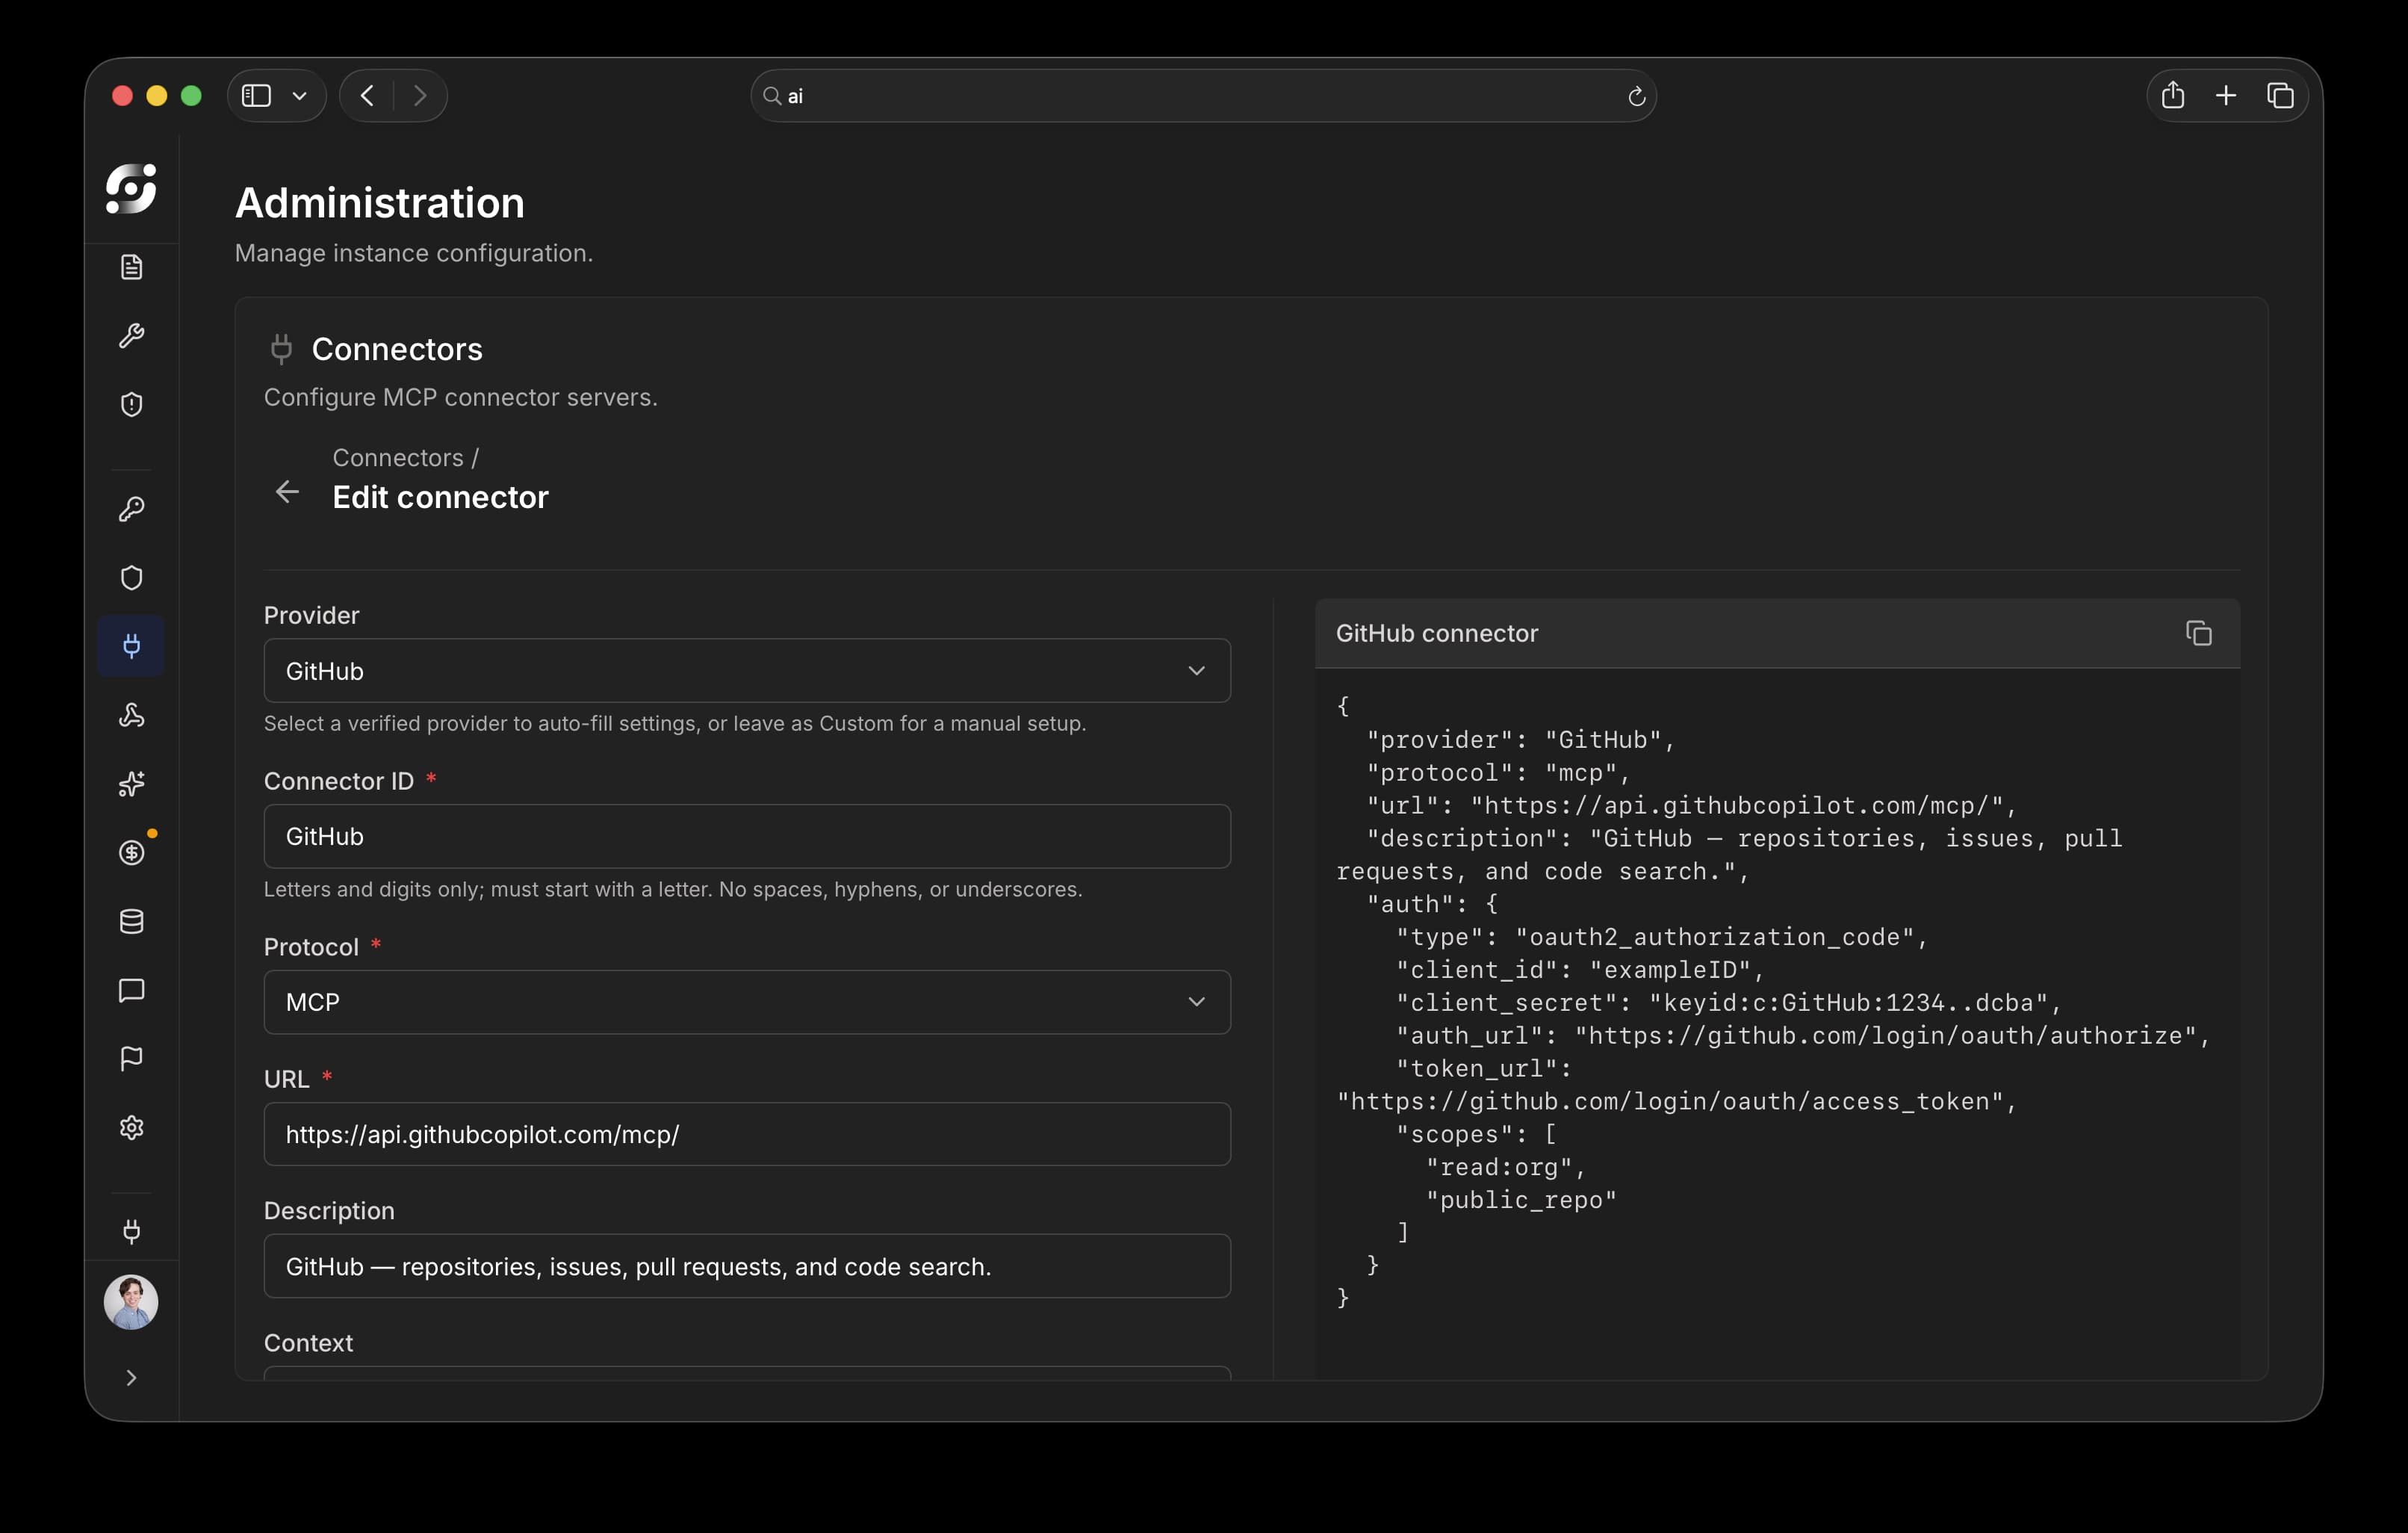Navigate back in browser history
This screenshot has height=1533, width=2408.
367,96
